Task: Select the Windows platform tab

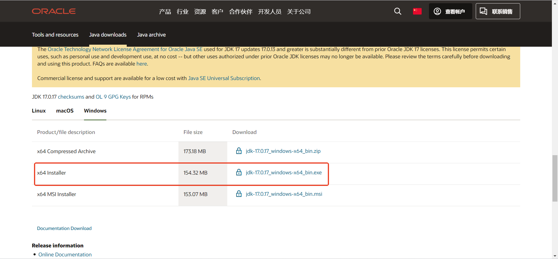Action: click(95, 111)
